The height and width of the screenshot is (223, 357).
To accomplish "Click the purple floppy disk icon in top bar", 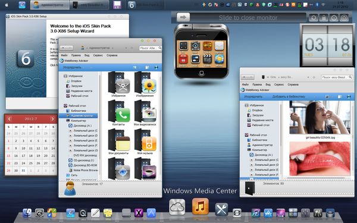I will click(117, 5).
